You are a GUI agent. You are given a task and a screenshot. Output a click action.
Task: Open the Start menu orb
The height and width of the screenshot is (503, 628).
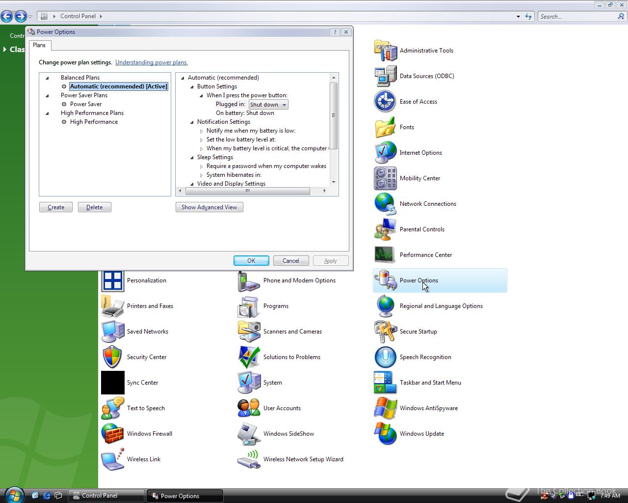(x=14, y=495)
